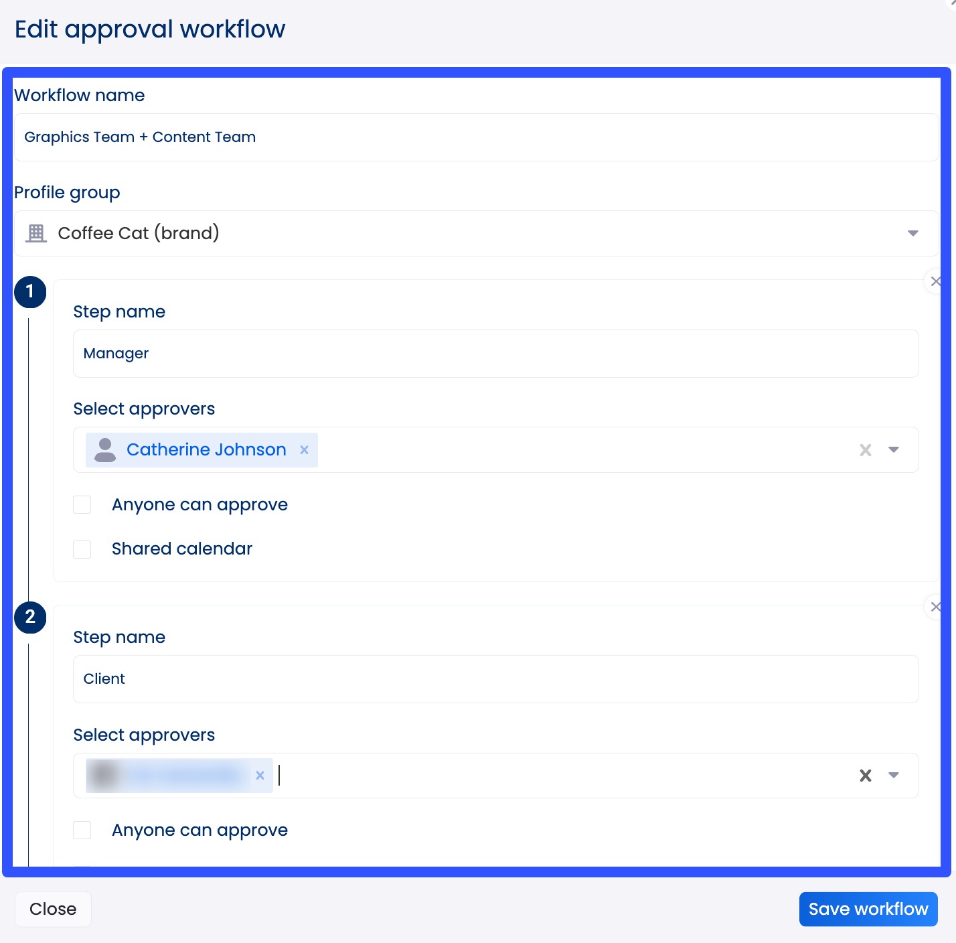Remove the selected approver in the Client step

tap(260, 776)
